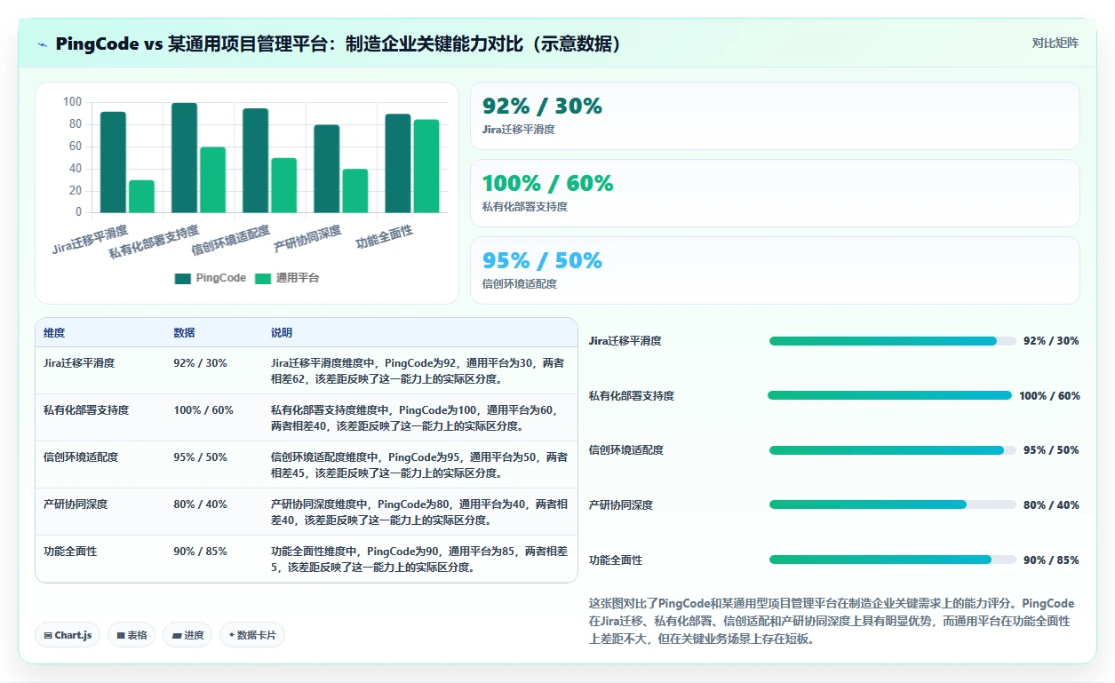Click the lightning icon before the PingCode title
Viewport: 1115px width, 683px height.
click(42, 44)
